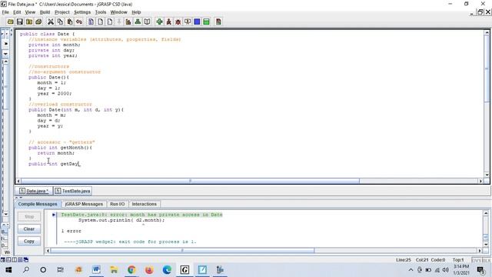The width and height of the screenshot is (492, 277).
Task: Select the Compile Messages tab
Action: [38, 204]
